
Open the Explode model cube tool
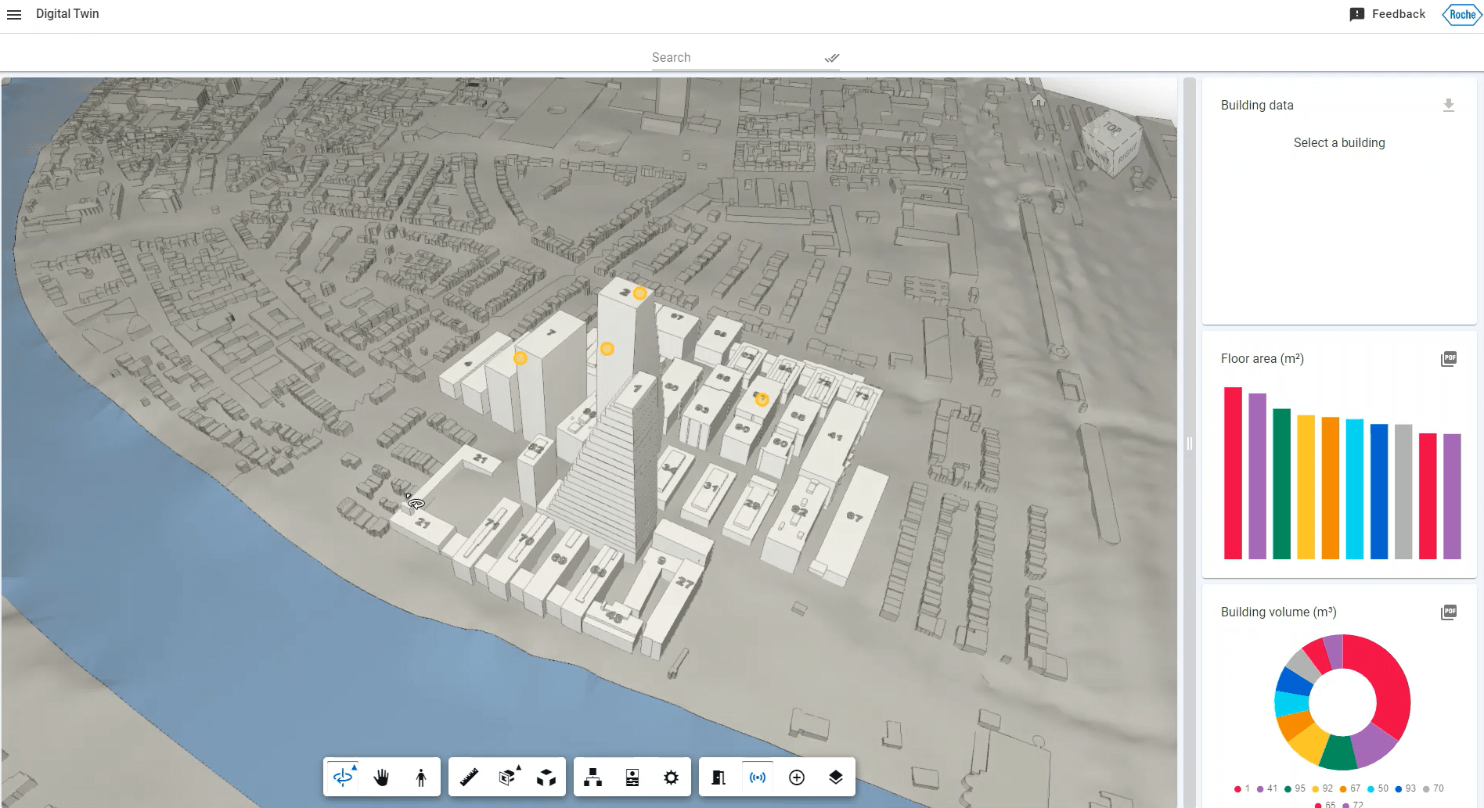546,777
